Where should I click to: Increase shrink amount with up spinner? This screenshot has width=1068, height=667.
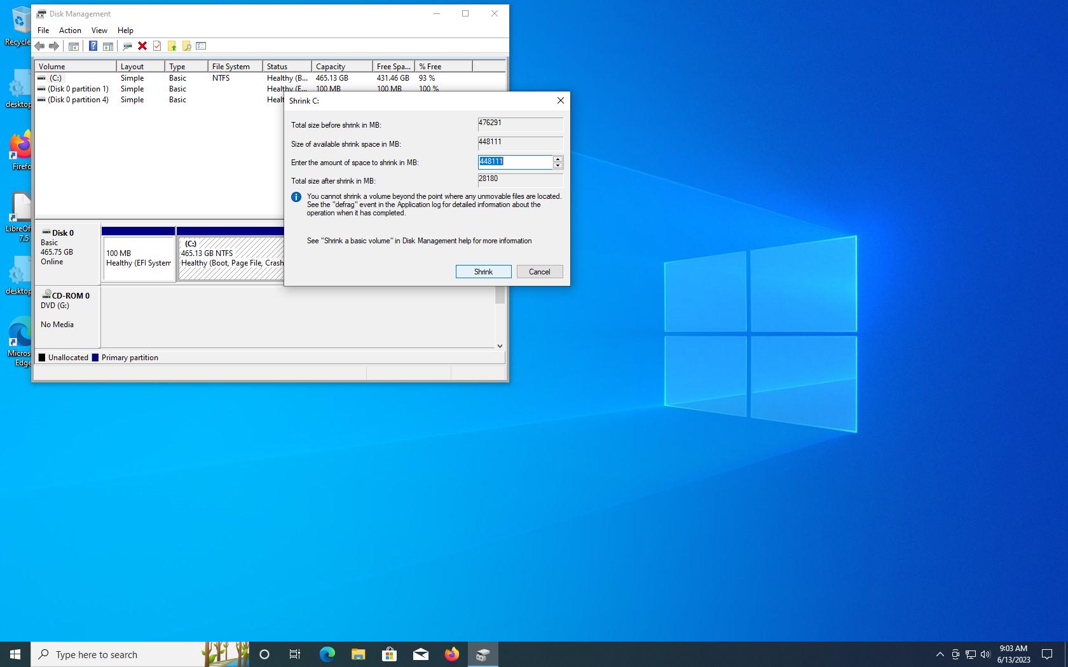coord(558,159)
